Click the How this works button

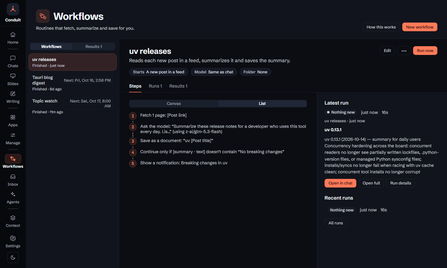tap(381, 27)
